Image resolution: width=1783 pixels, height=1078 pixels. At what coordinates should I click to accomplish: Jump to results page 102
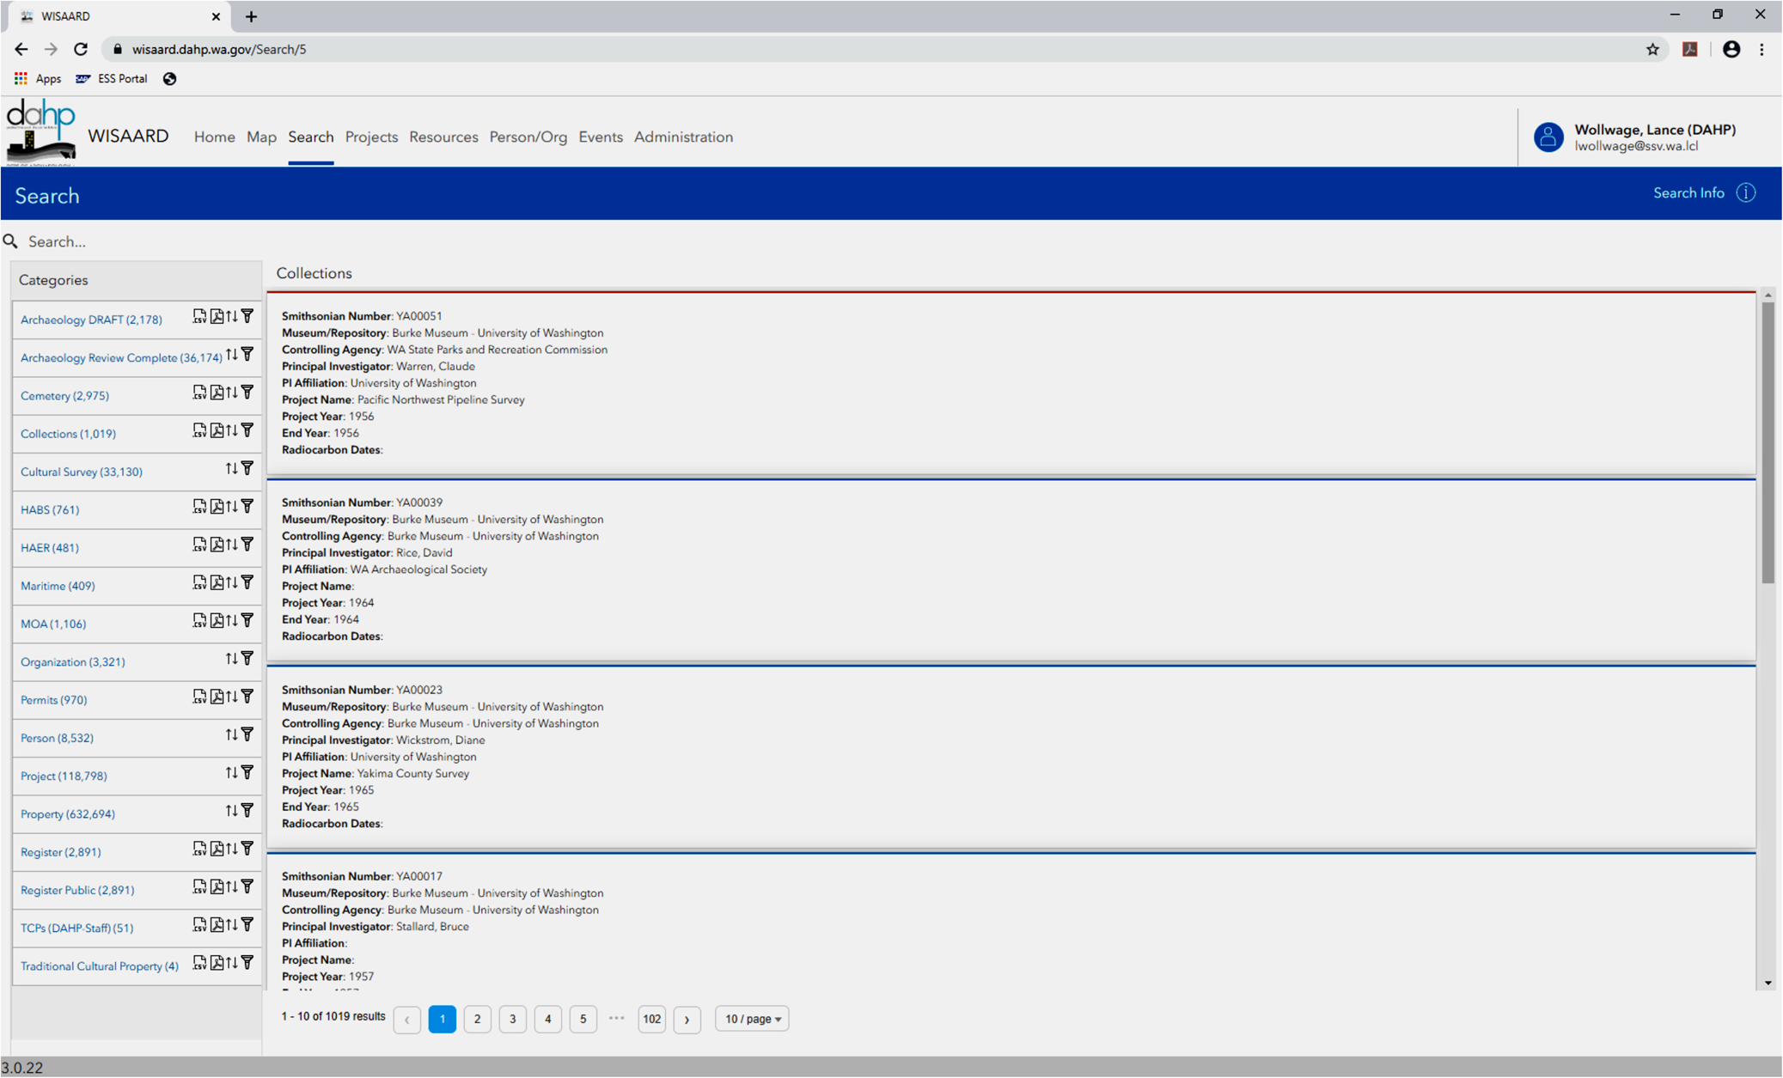pos(651,1019)
